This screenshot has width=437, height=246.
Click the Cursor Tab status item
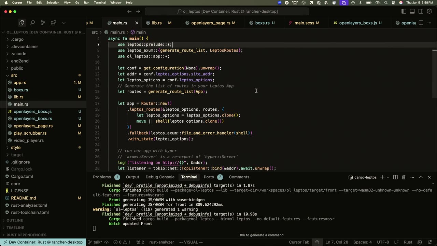point(299,242)
